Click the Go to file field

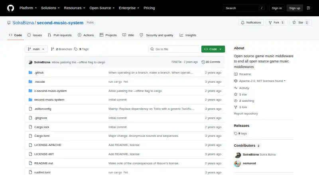point(174,49)
